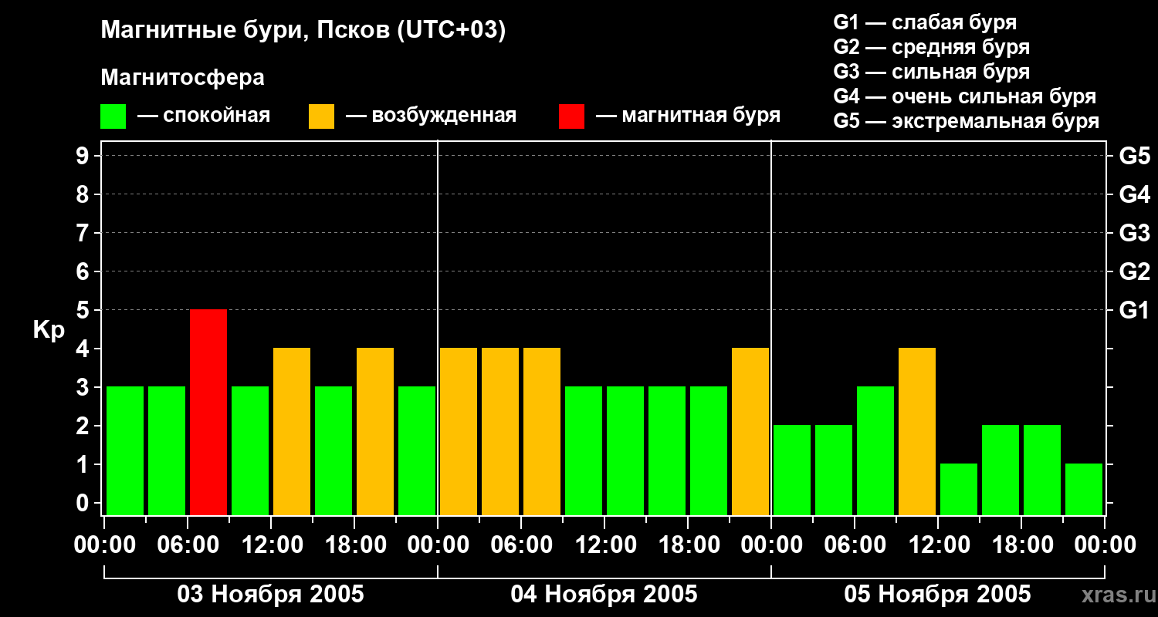
Task: Click the '18:00' time label for 03 Ноября
Action: (x=355, y=545)
